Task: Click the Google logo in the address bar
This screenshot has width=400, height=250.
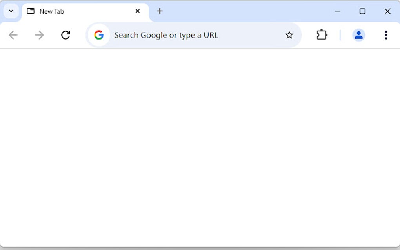Action: [x=99, y=35]
